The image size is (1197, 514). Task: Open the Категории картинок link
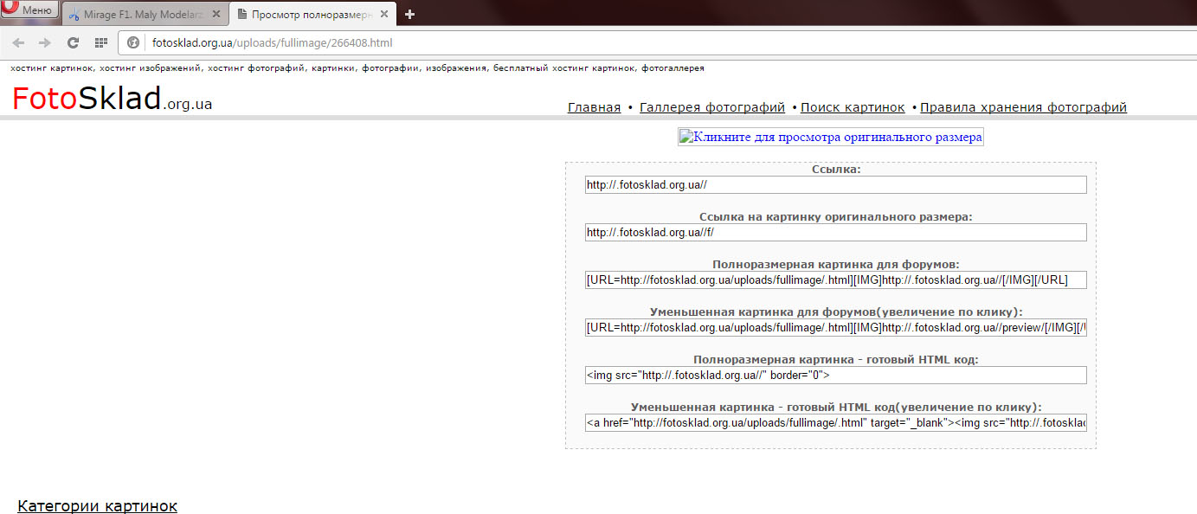click(98, 506)
